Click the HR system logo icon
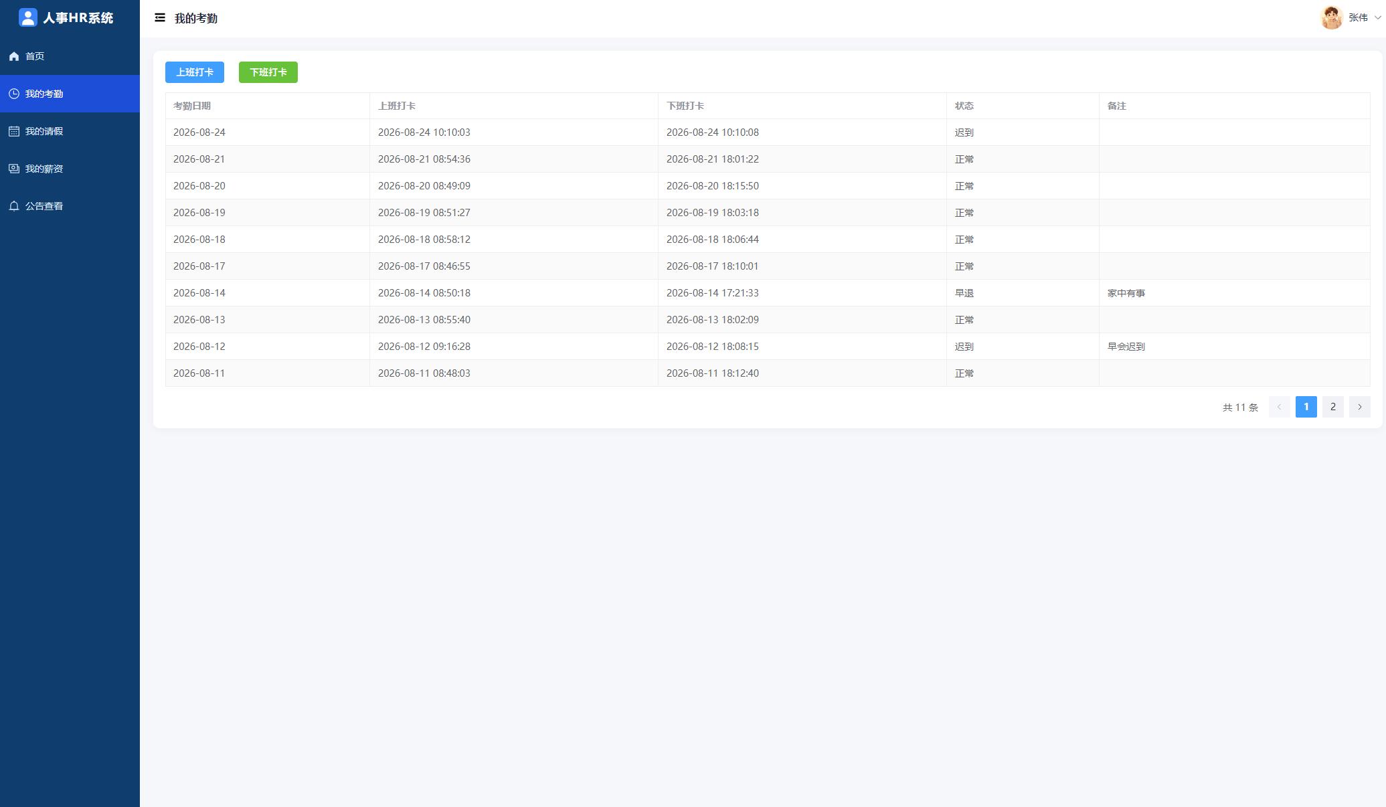This screenshot has width=1386, height=807. (27, 17)
